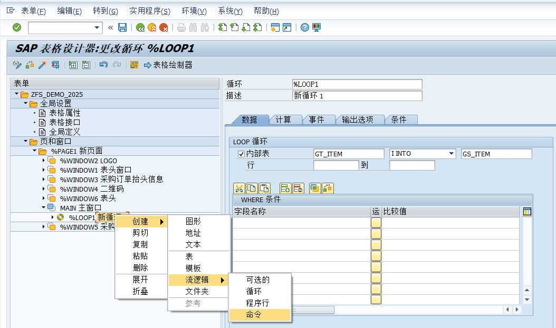556x328 pixels.
Task: Open the command field dropdown
Action: pos(97,27)
